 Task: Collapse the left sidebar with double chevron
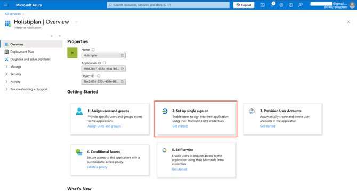pyautogui.click(x=60, y=36)
